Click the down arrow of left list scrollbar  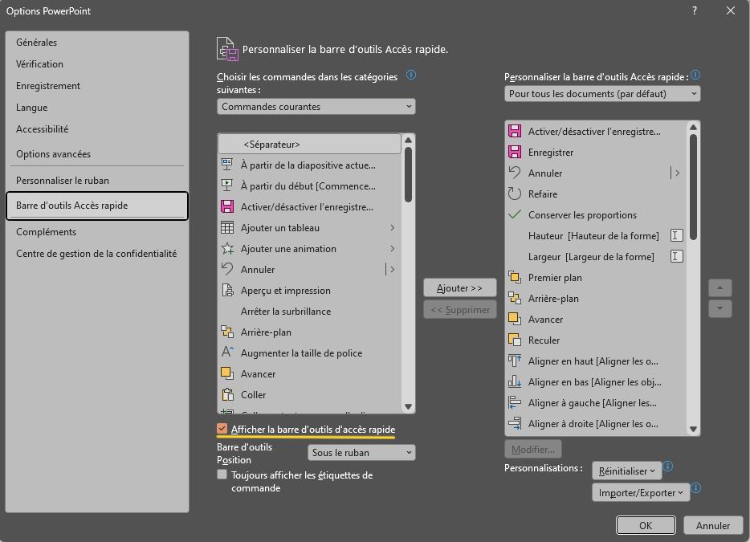(408, 406)
